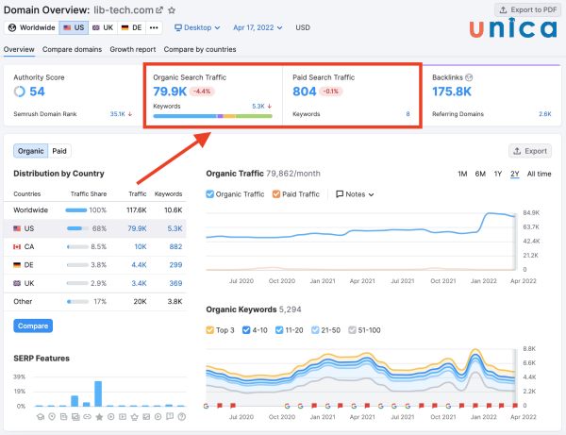Open lib-tech.com external link icon
Screen dimensions: 566x435
(x=159, y=10)
